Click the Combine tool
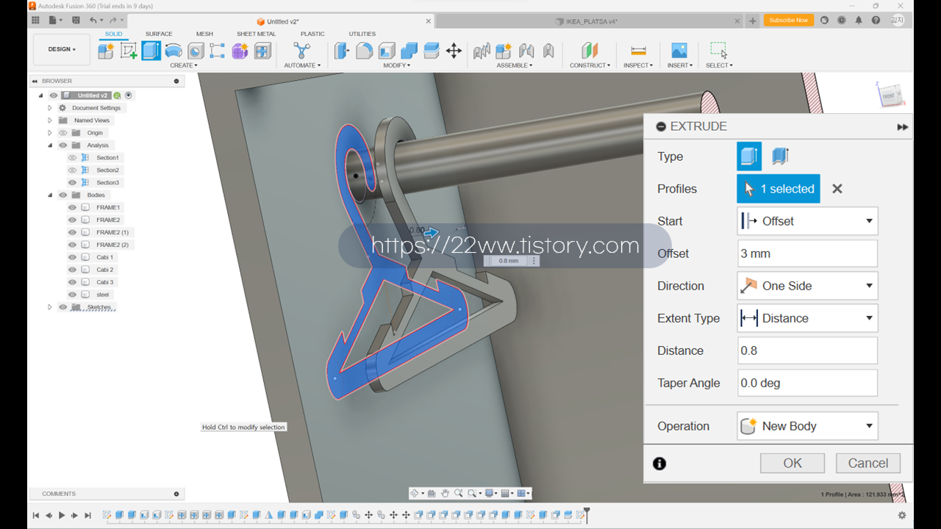This screenshot has height=529, width=941. click(409, 51)
